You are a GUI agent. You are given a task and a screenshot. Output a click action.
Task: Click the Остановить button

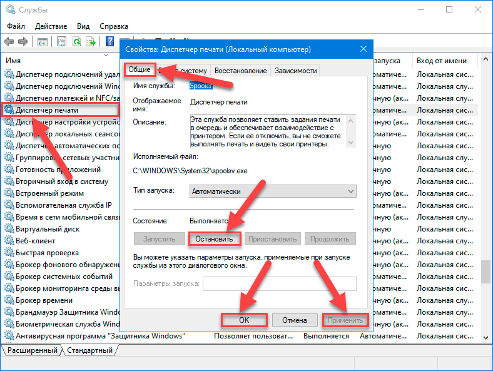tap(214, 239)
